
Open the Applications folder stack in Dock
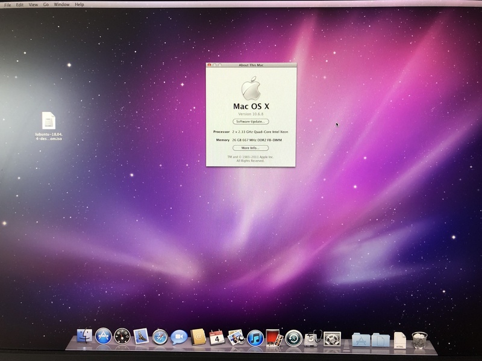point(361,339)
